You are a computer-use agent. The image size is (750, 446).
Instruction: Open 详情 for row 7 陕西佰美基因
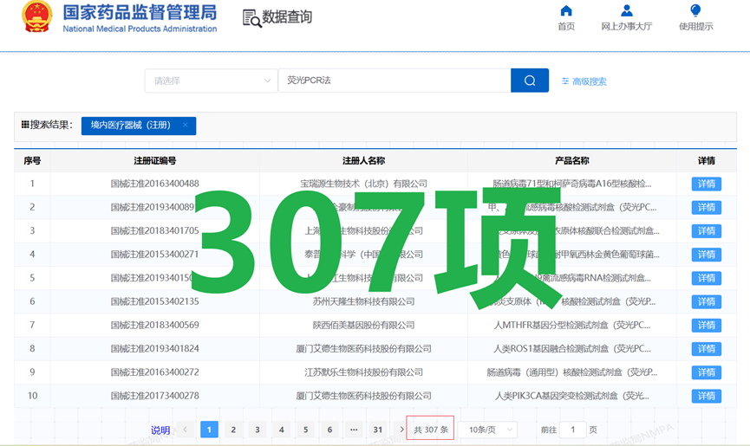pyautogui.click(x=706, y=325)
